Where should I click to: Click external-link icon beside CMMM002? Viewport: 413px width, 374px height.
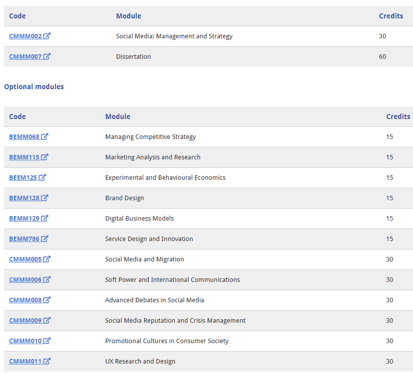47,36
